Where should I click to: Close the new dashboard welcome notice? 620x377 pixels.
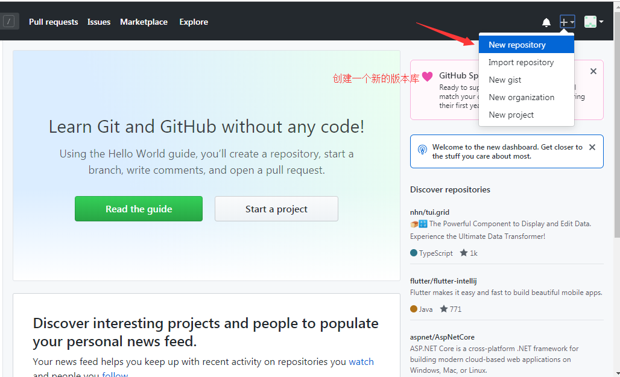(592, 147)
